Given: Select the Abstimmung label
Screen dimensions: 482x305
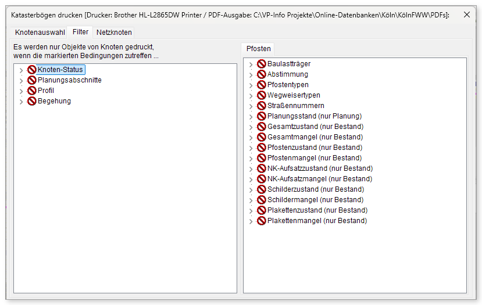Looking at the screenshot, I should pyautogui.click(x=288, y=74).
